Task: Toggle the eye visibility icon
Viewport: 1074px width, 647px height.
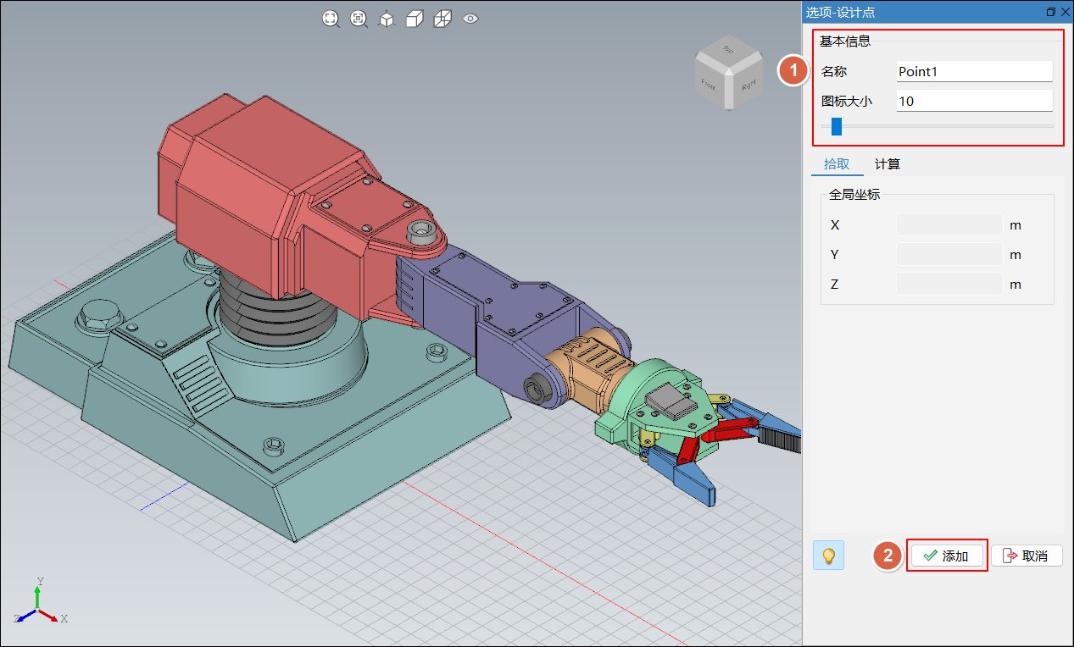Action: pyautogui.click(x=470, y=19)
